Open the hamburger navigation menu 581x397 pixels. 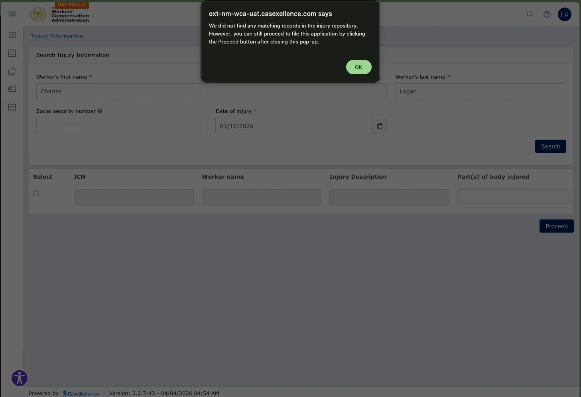12,14
